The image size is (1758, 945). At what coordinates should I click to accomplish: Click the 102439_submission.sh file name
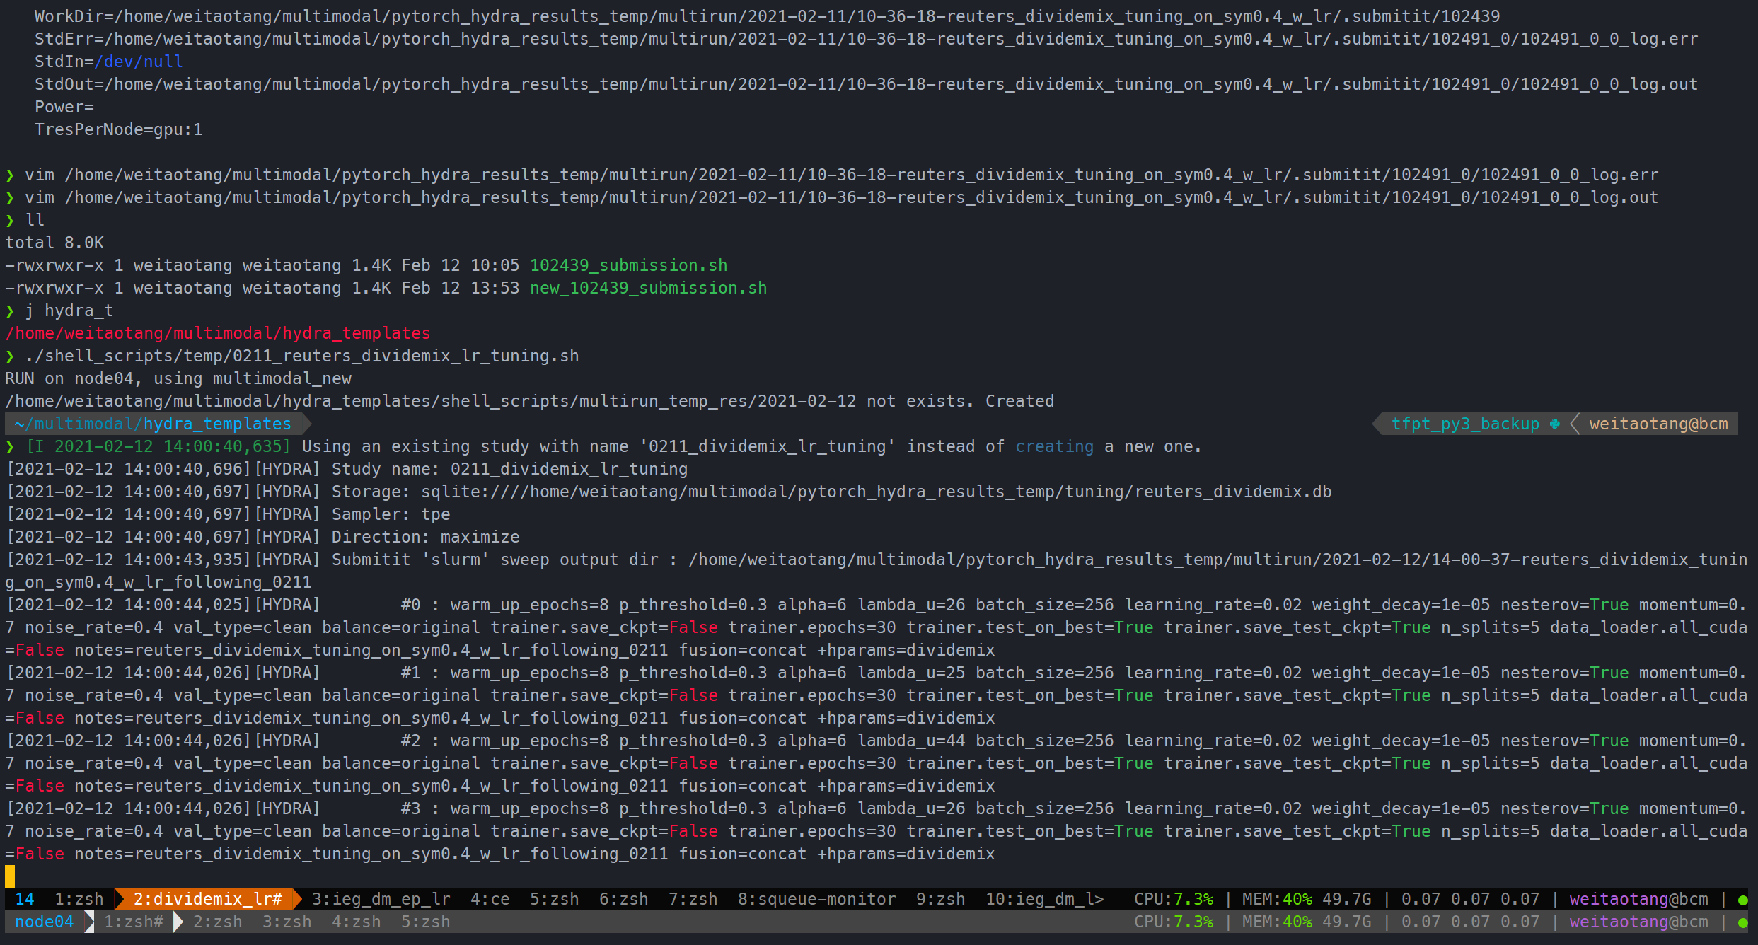pyautogui.click(x=629, y=265)
